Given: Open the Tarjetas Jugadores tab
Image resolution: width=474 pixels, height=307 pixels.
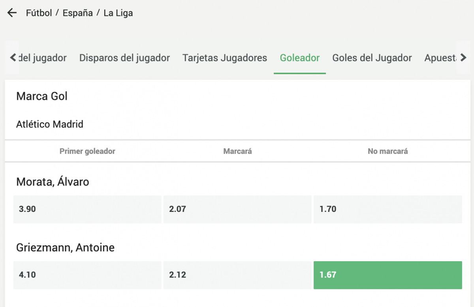Looking at the screenshot, I should coord(225,58).
